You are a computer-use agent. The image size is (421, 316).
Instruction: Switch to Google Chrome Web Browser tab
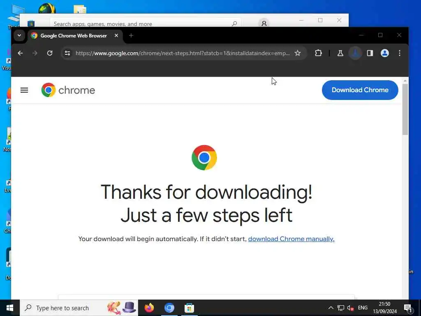pos(73,36)
